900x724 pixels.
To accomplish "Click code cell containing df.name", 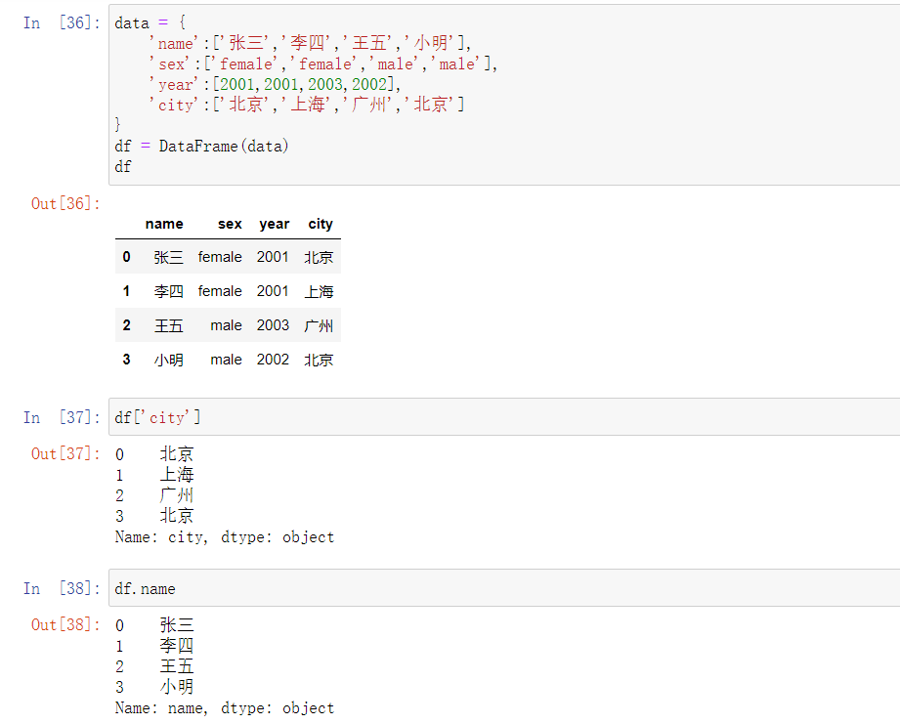I will [x=504, y=588].
